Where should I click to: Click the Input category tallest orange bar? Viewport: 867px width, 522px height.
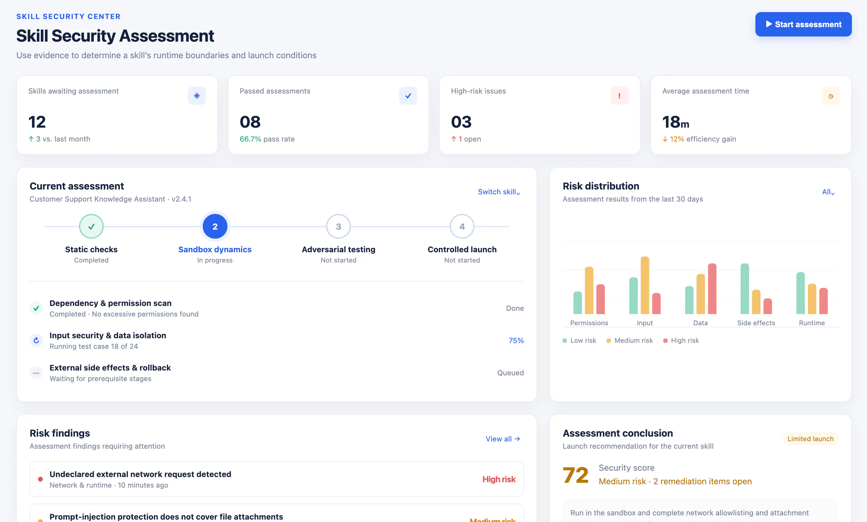(645, 285)
